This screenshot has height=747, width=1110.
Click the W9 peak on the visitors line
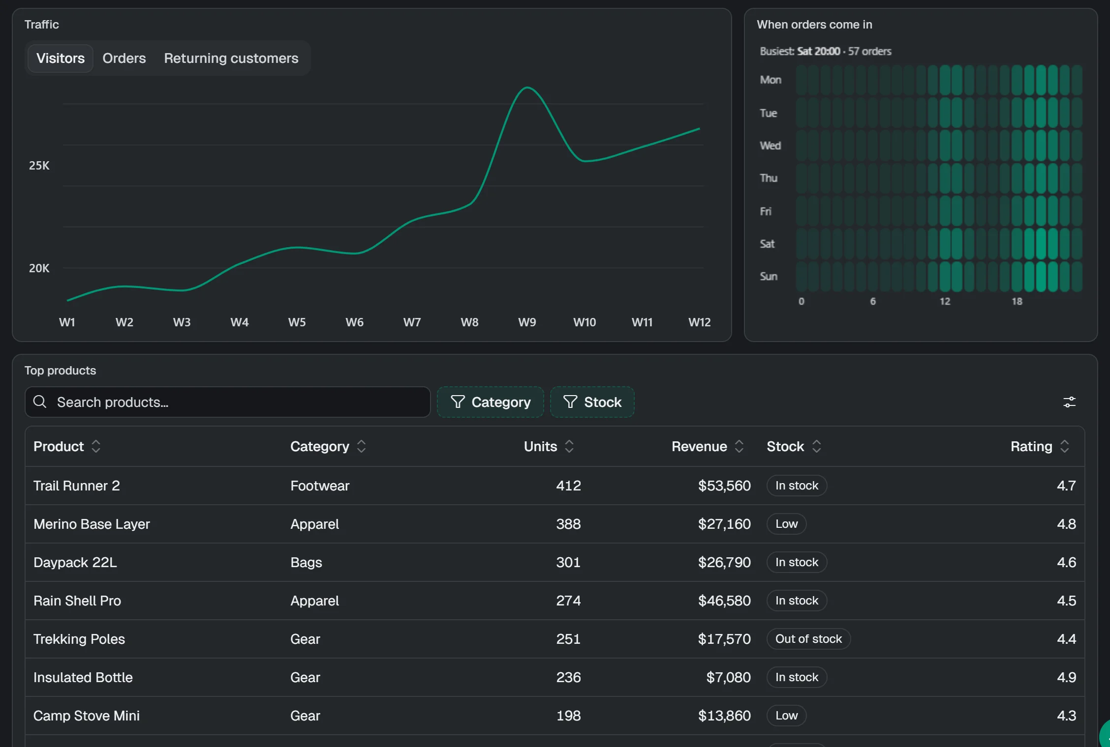coord(527,88)
